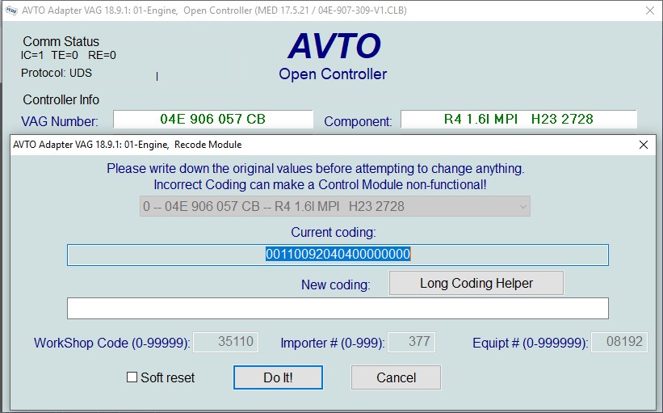The image size is (663, 413).
Task: Click the IC=1 TE=0 RE=0 status text
Action: pos(68,55)
